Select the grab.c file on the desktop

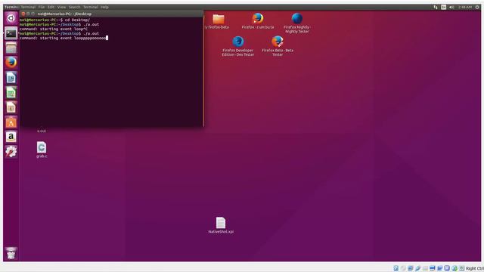click(42, 150)
